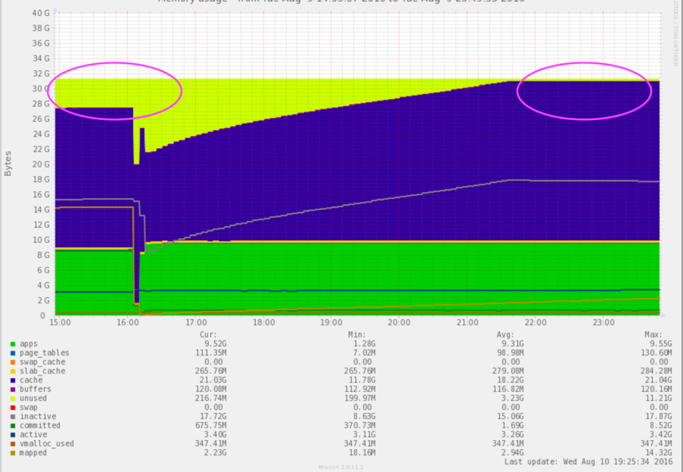Select the swap legend label

click(x=28, y=407)
